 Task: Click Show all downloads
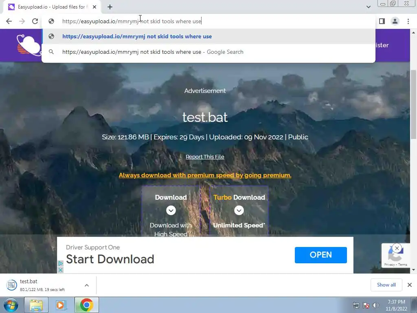point(386,285)
